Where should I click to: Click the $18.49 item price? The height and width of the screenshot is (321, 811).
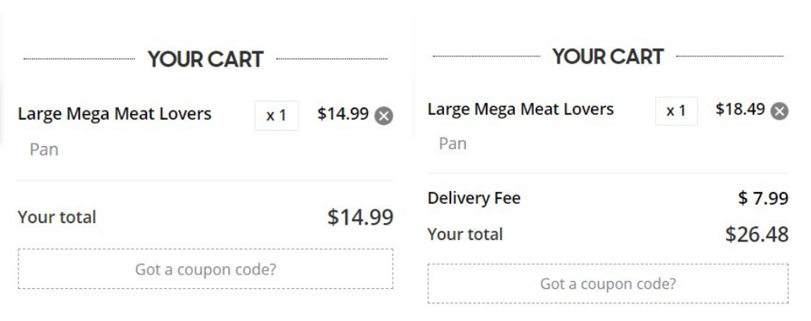(x=740, y=109)
